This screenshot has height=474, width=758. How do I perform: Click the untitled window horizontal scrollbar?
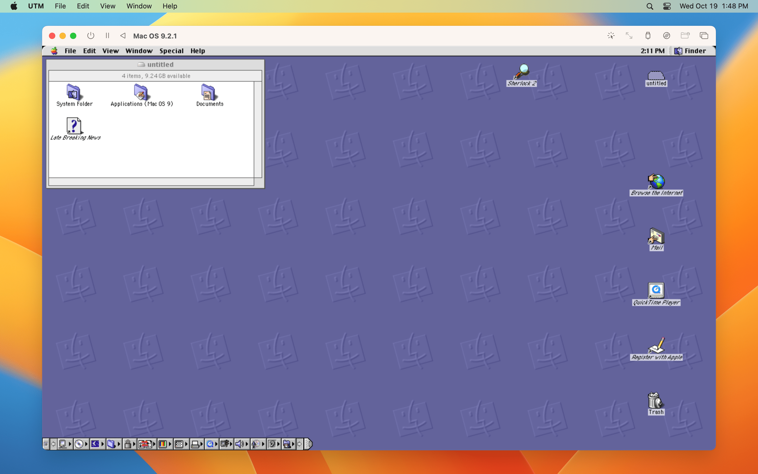tap(151, 182)
